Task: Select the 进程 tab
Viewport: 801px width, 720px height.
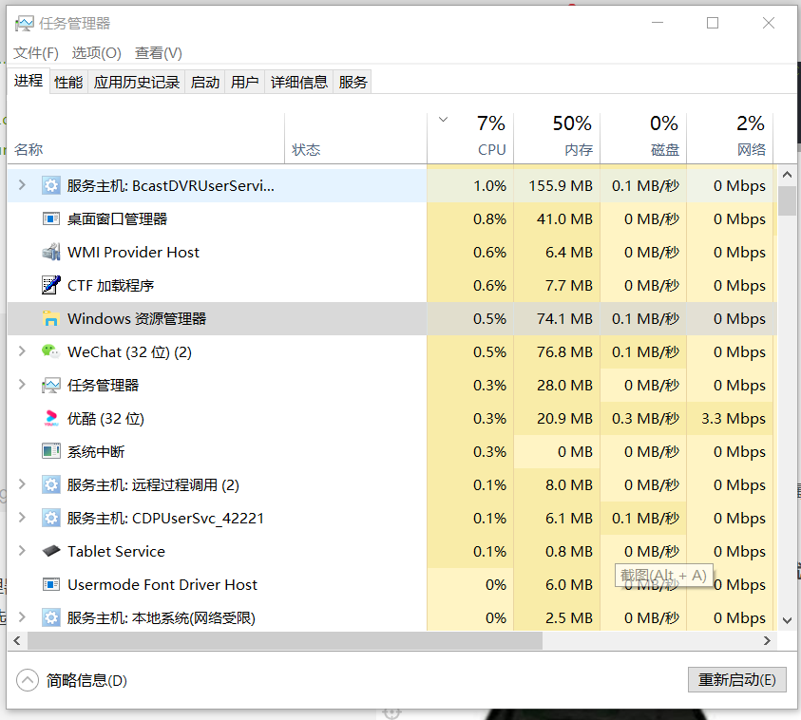Action: [x=29, y=81]
